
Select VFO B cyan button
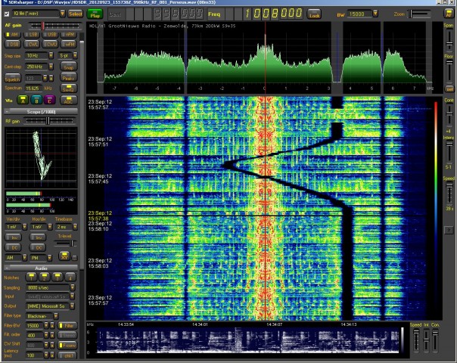click(x=36, y=101)
